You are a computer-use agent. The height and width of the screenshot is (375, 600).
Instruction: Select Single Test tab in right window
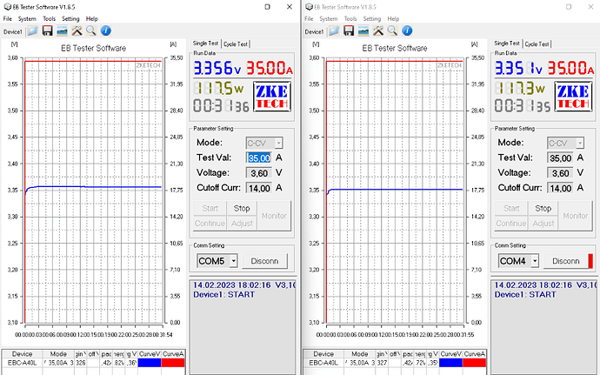pos(507,44)
